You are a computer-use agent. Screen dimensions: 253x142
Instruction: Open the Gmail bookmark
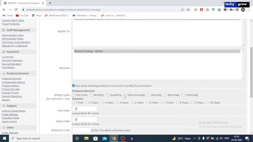pos(8,15)
